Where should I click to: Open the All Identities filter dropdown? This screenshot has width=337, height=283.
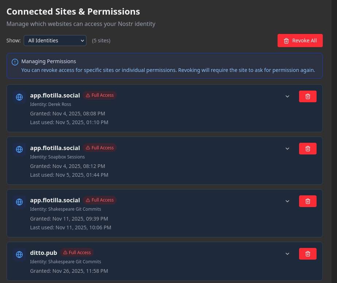tap(55, 41)
